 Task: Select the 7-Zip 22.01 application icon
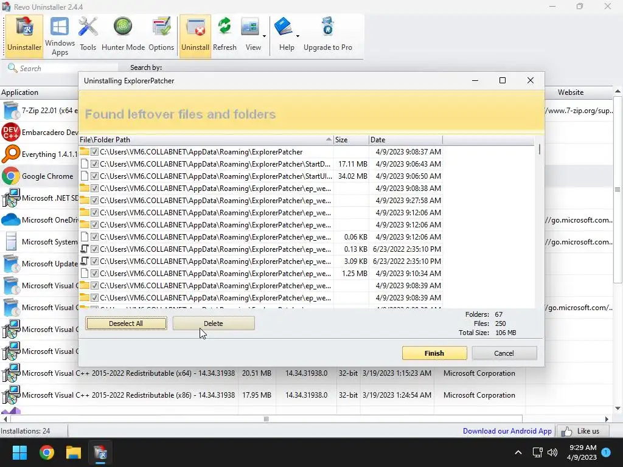11,111
